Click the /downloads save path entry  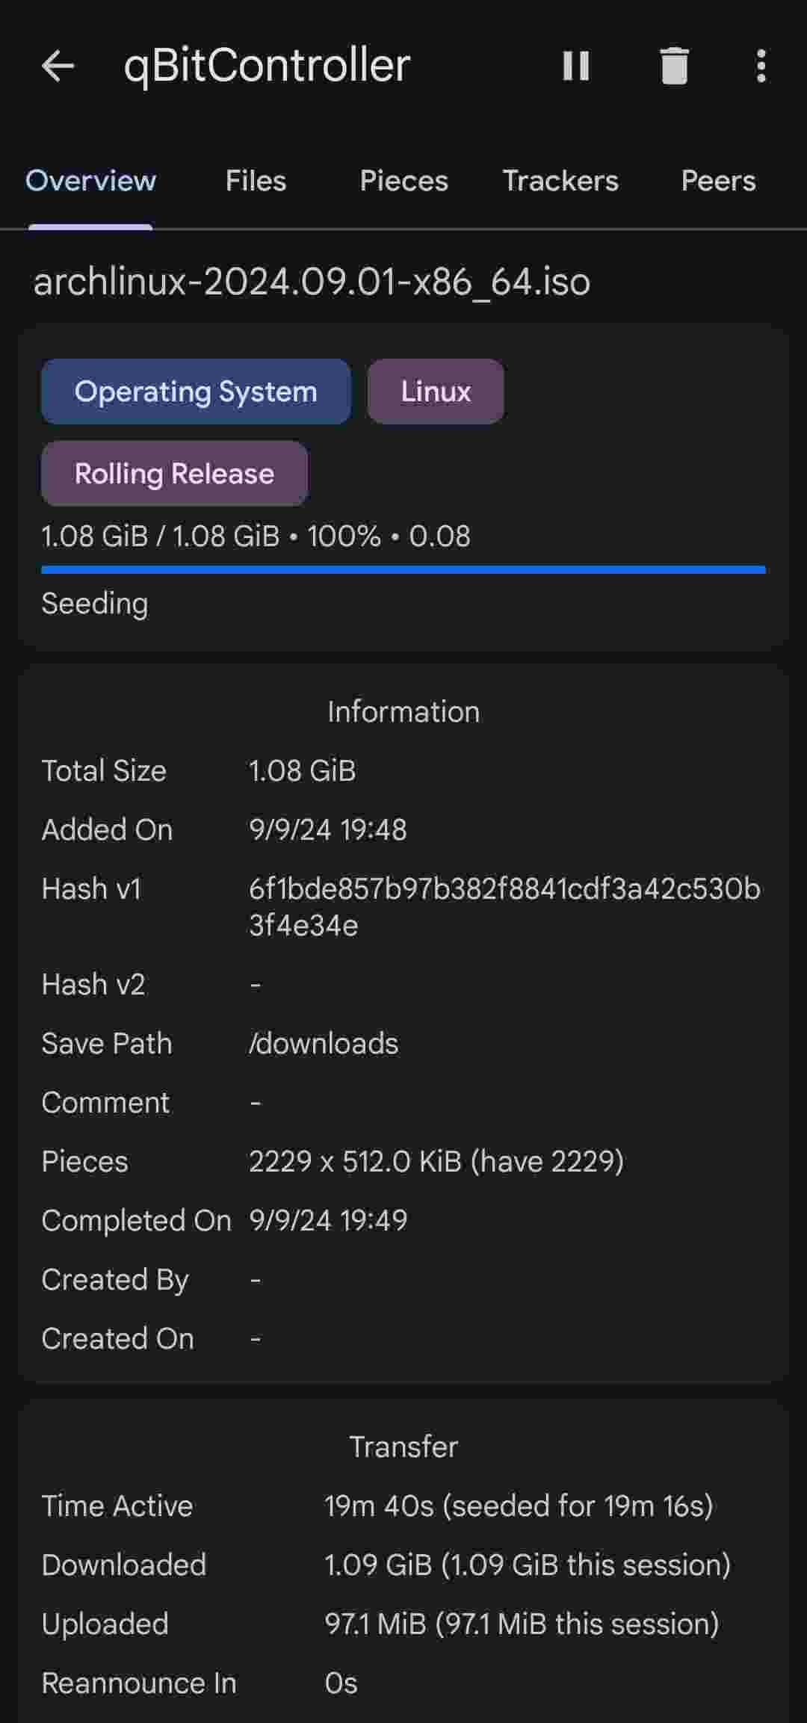coord(324,1043)
